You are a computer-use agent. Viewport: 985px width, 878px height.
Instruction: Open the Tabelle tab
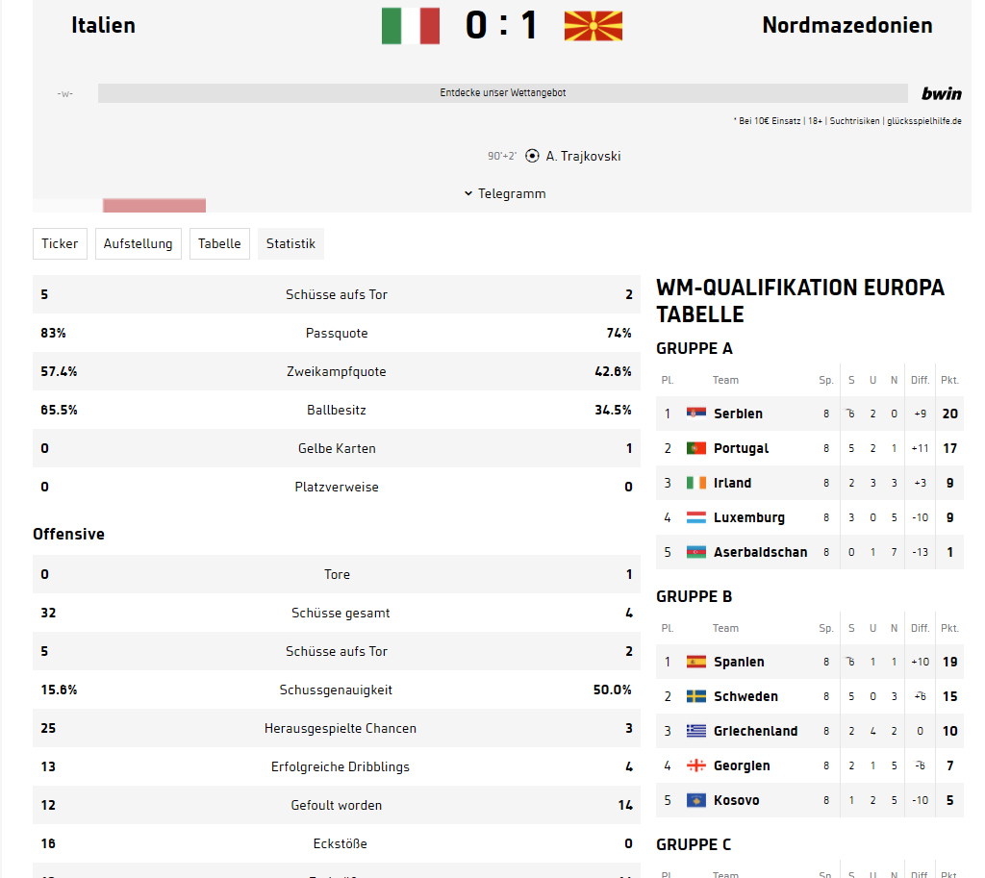pos(219,243)
